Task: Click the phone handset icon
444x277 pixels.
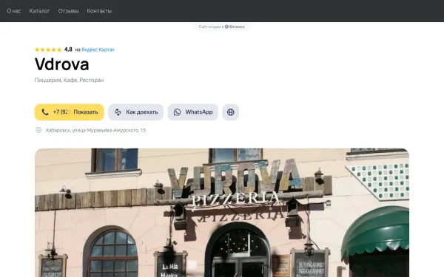Action: (45, 112)
